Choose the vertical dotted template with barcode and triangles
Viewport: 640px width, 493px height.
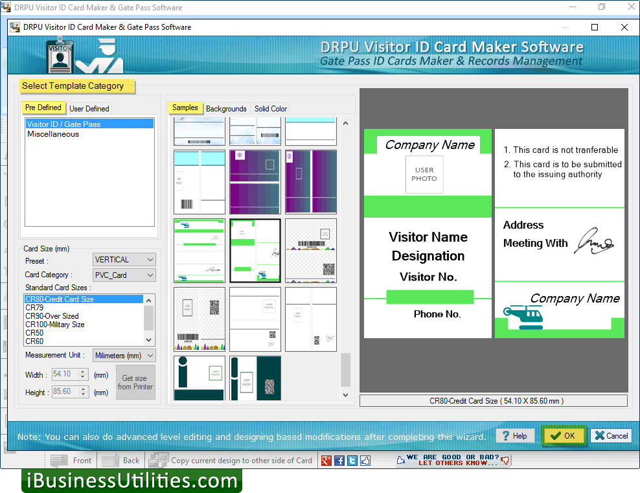(199, 319)
